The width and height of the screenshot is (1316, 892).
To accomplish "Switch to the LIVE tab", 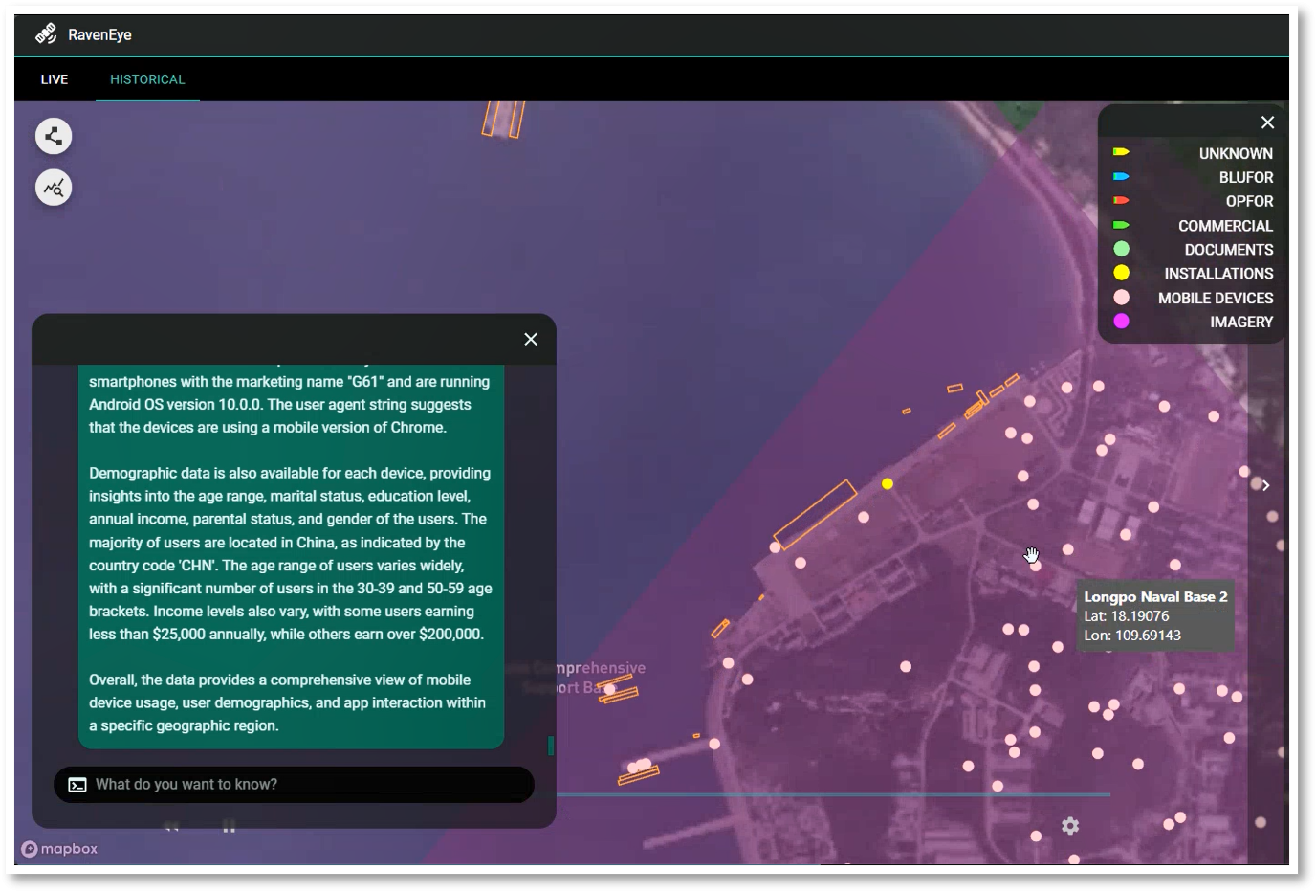I will tap(55, 79).
